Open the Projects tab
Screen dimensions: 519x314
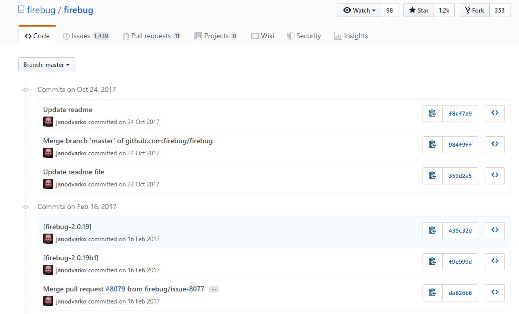pos(216,36)
